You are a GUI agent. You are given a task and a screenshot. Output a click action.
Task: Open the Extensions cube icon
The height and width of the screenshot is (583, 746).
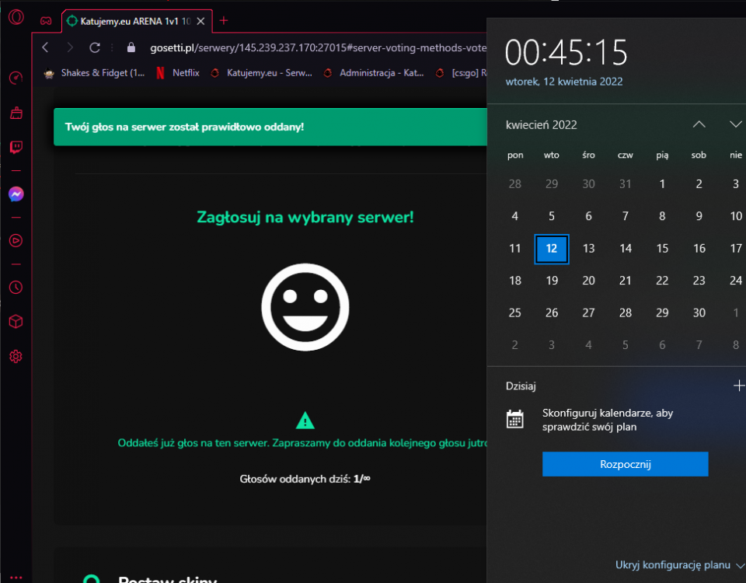[x=16, y=322]
